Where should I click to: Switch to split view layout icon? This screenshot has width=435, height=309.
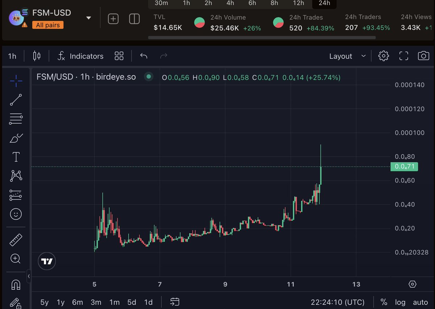pyautogui.click(x=134, y=19)
